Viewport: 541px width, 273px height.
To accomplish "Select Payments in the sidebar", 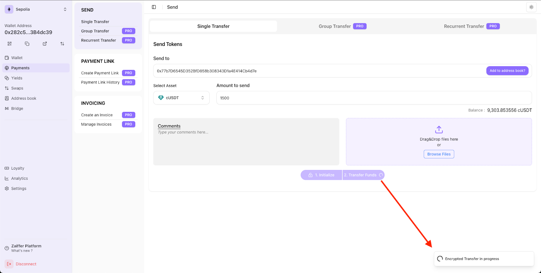I will (36, 68).
